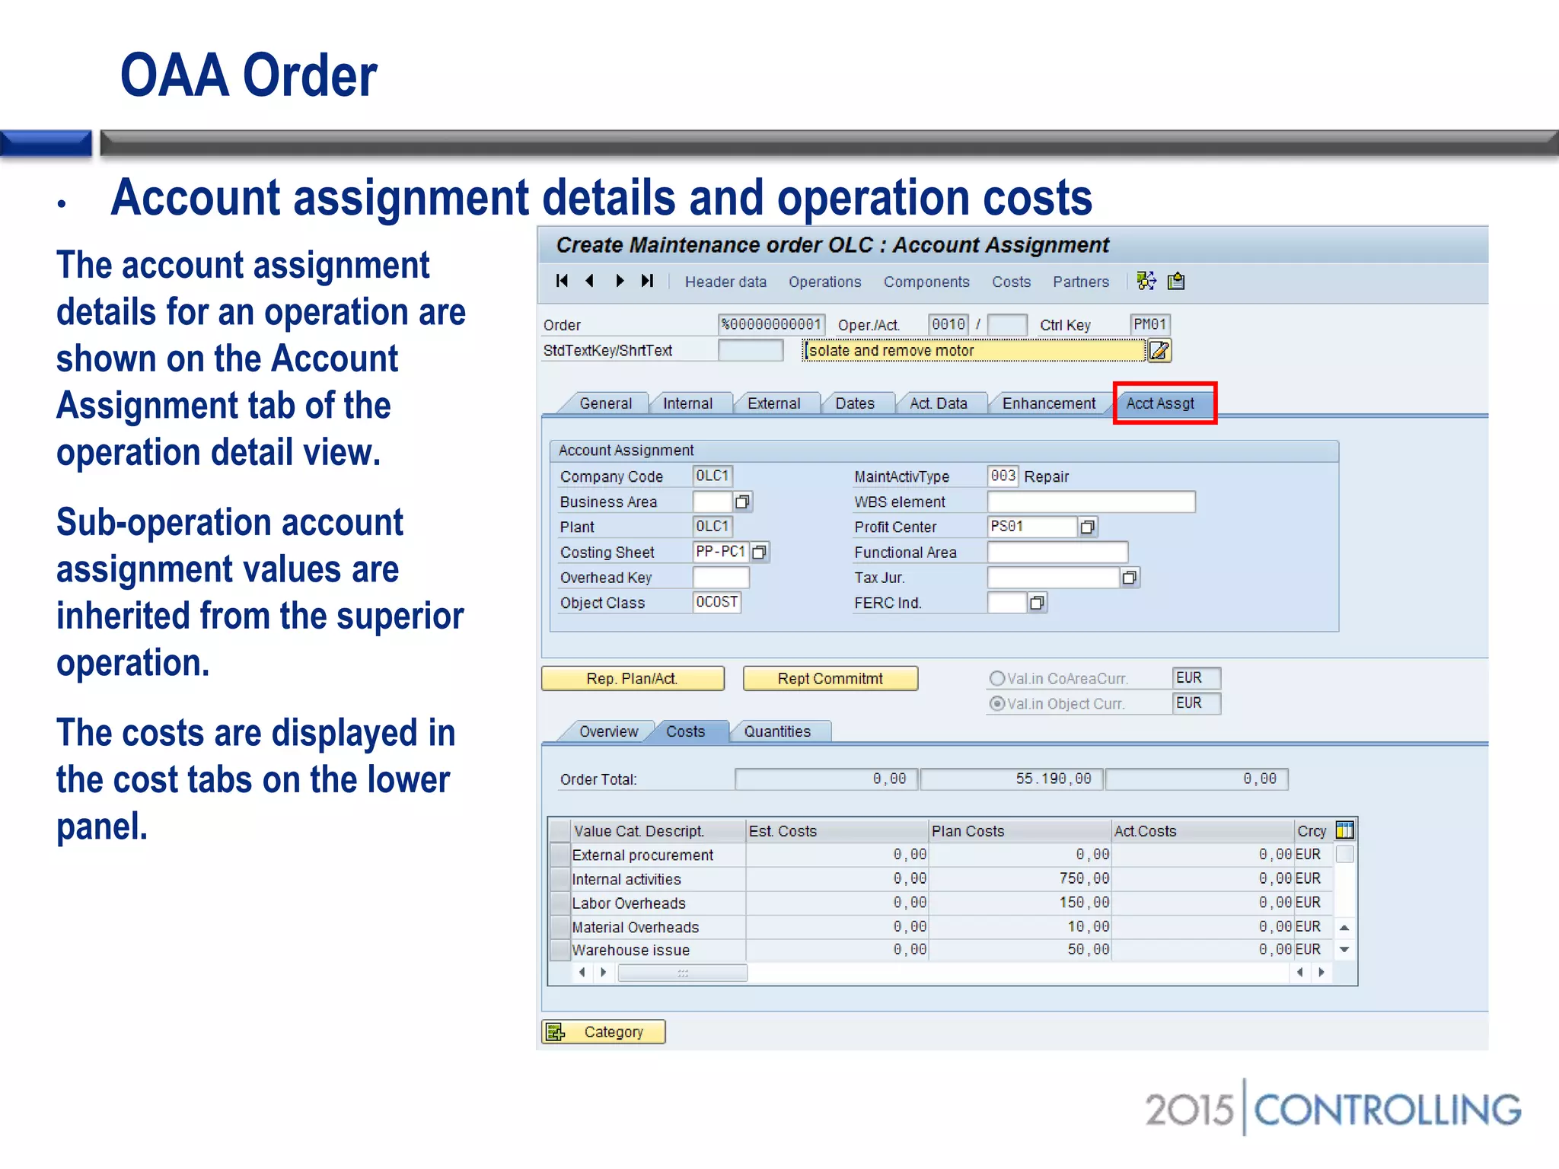
Task: Open Tax Jur. value help icon
Action: point(1130,578)
